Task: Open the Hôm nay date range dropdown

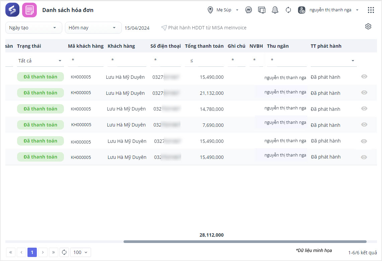Action: 93,28
